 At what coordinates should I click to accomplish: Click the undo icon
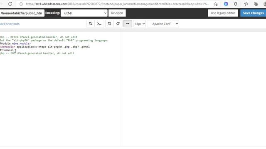point(109,24)
